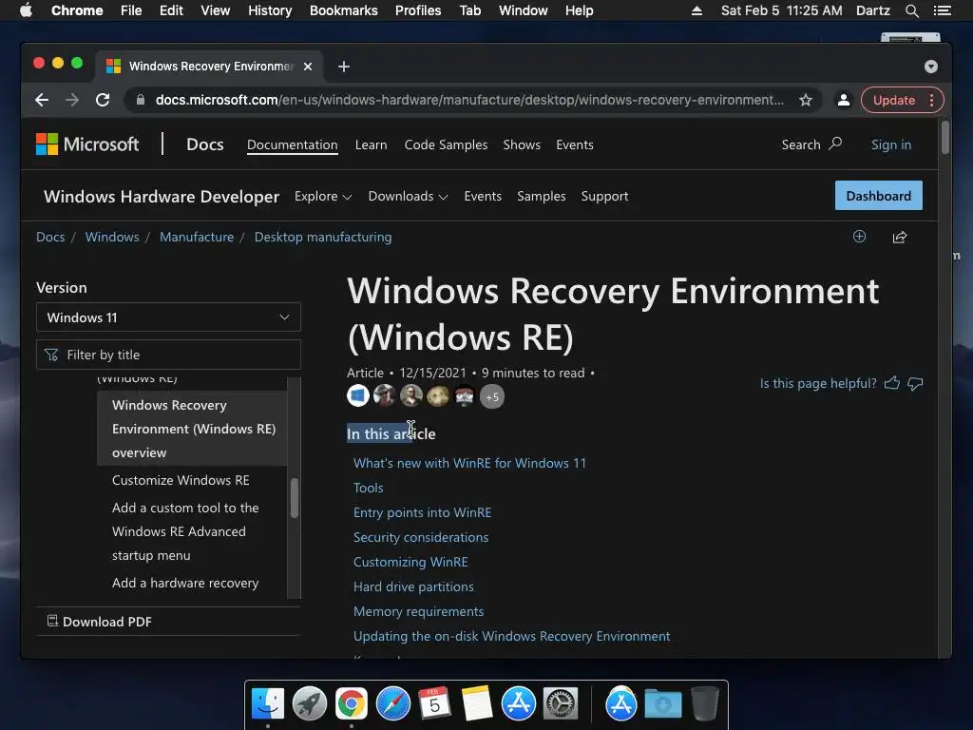
Task: Open the Learn tab
Action: (x=372, y=144)
